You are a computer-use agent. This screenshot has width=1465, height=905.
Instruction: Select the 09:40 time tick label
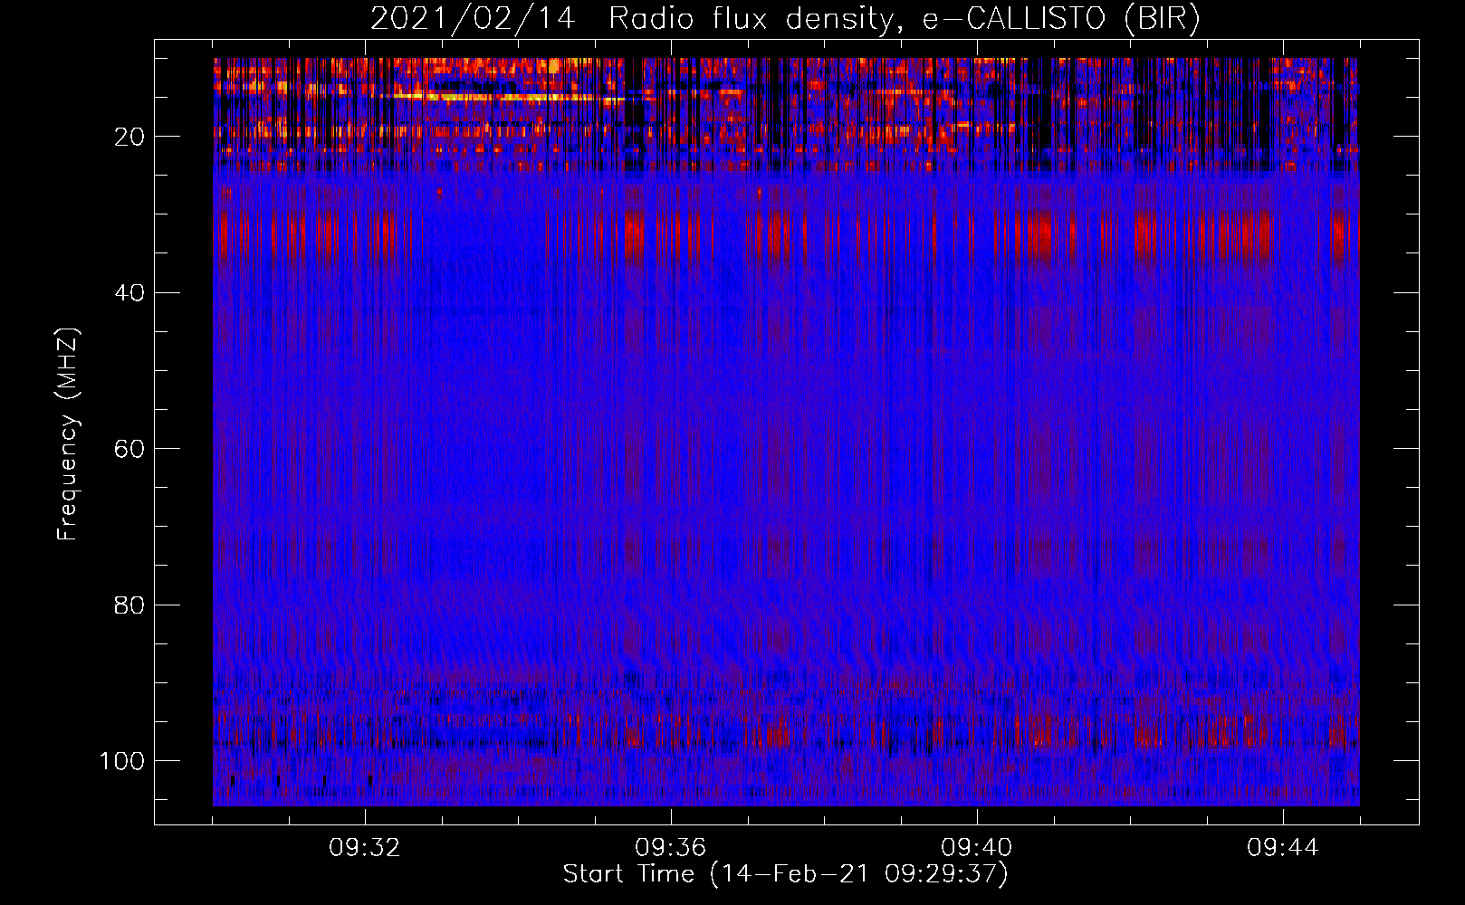pyautogui.click(x=977, y=848)
